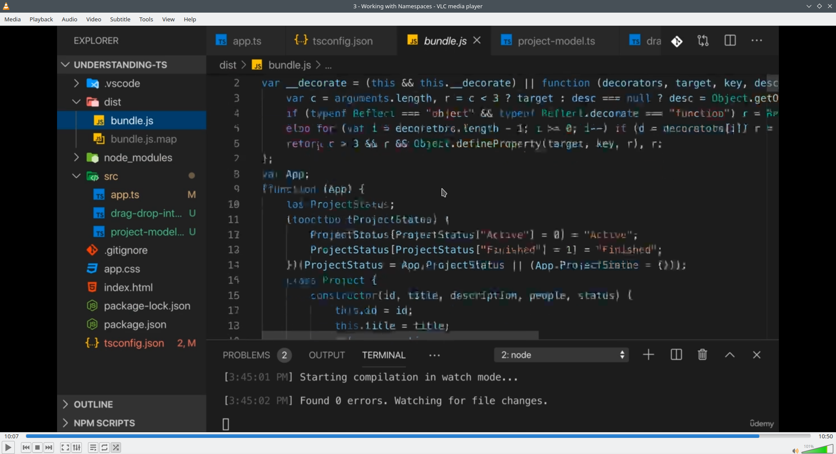Mute audio via the speaker icon
Screen dimensions: 836x454
click(x=795, y=450)
